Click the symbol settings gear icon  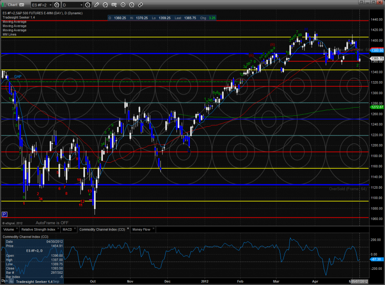tap(56, 5)
